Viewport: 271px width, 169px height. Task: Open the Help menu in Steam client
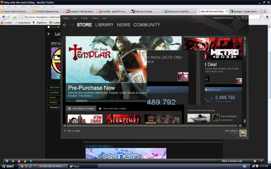point(104,18)
